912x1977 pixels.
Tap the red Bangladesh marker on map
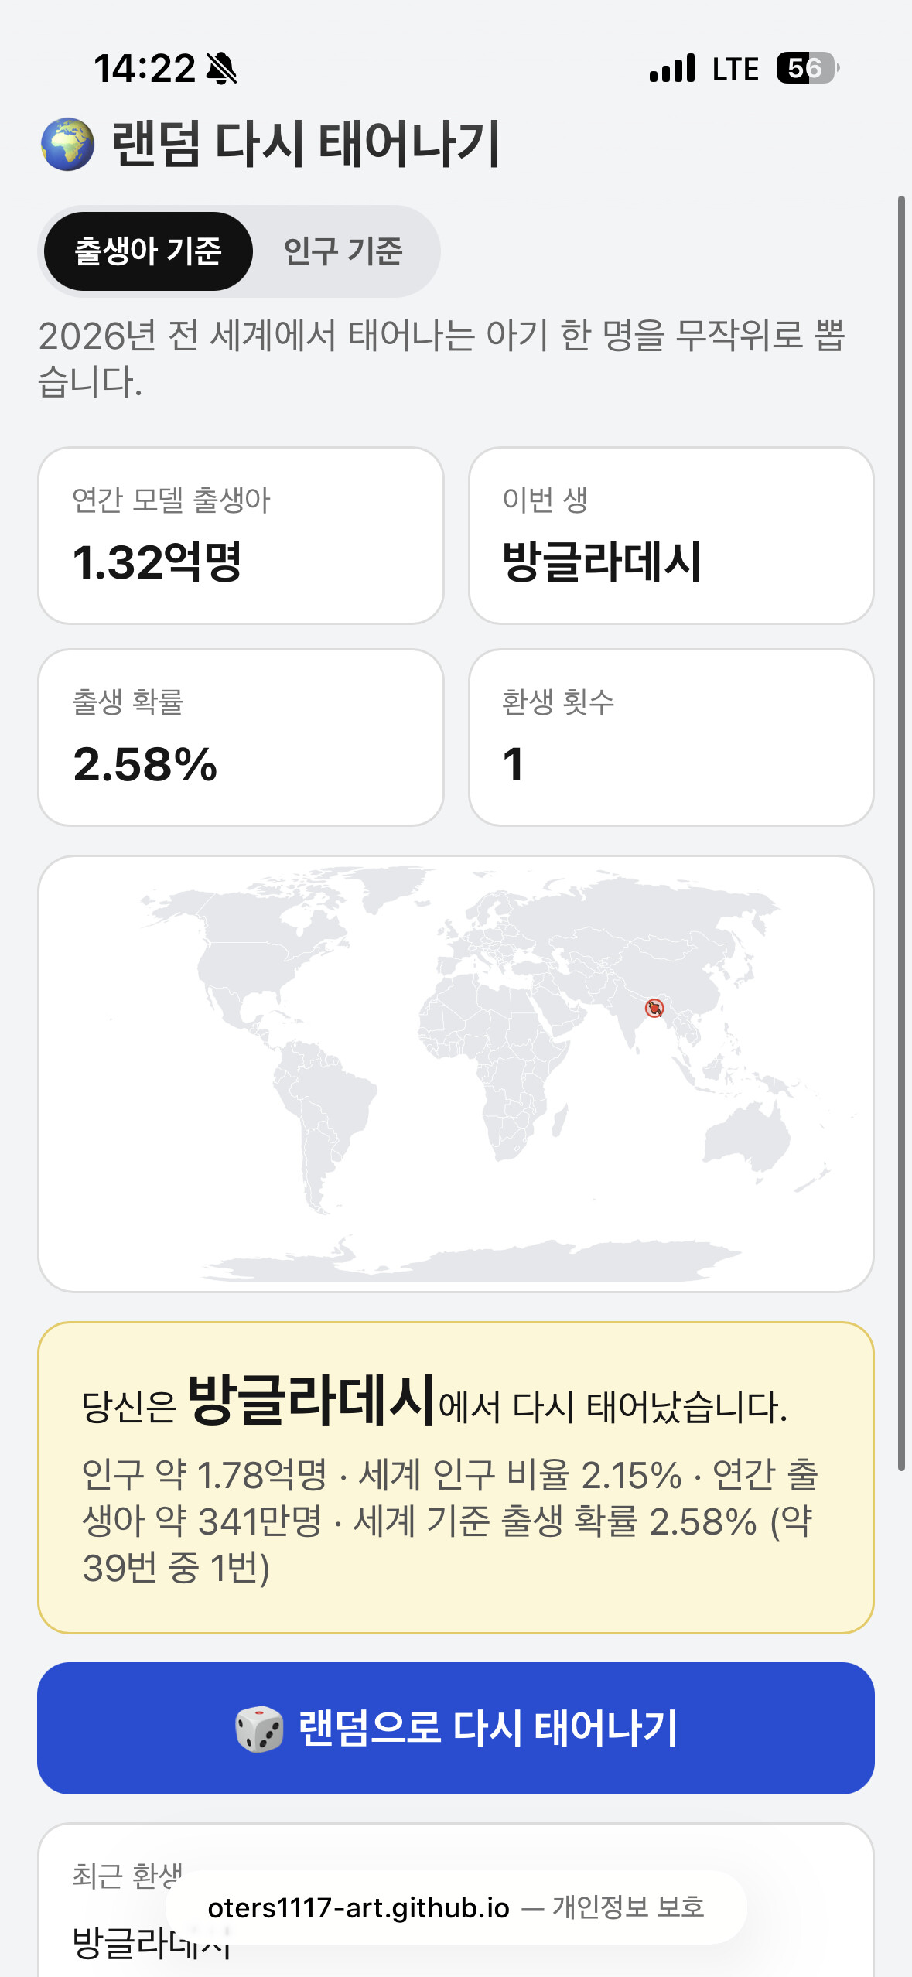click(654, 1008)
